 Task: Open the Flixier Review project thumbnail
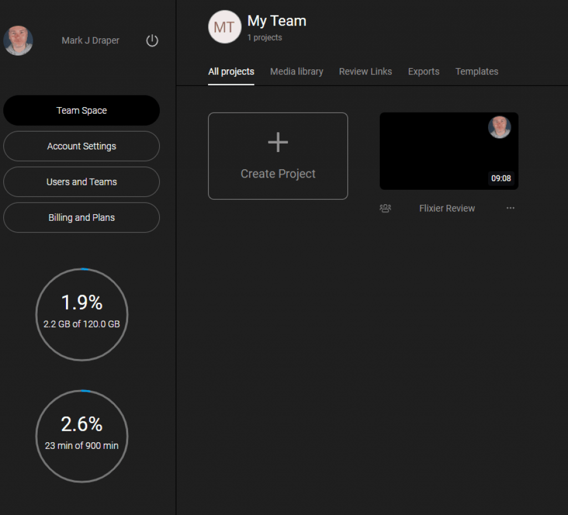[449, 151]
